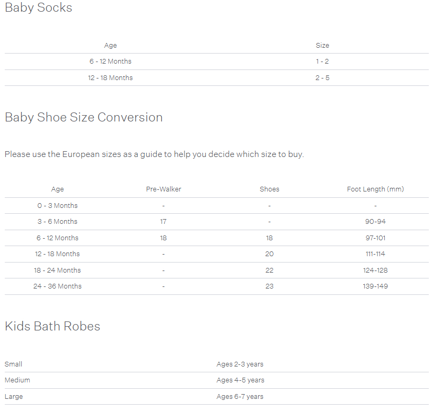The width and height of the screenshot is (432, 410).
Task: Click shoe size 23 cell
Action: tap(269, 286)
